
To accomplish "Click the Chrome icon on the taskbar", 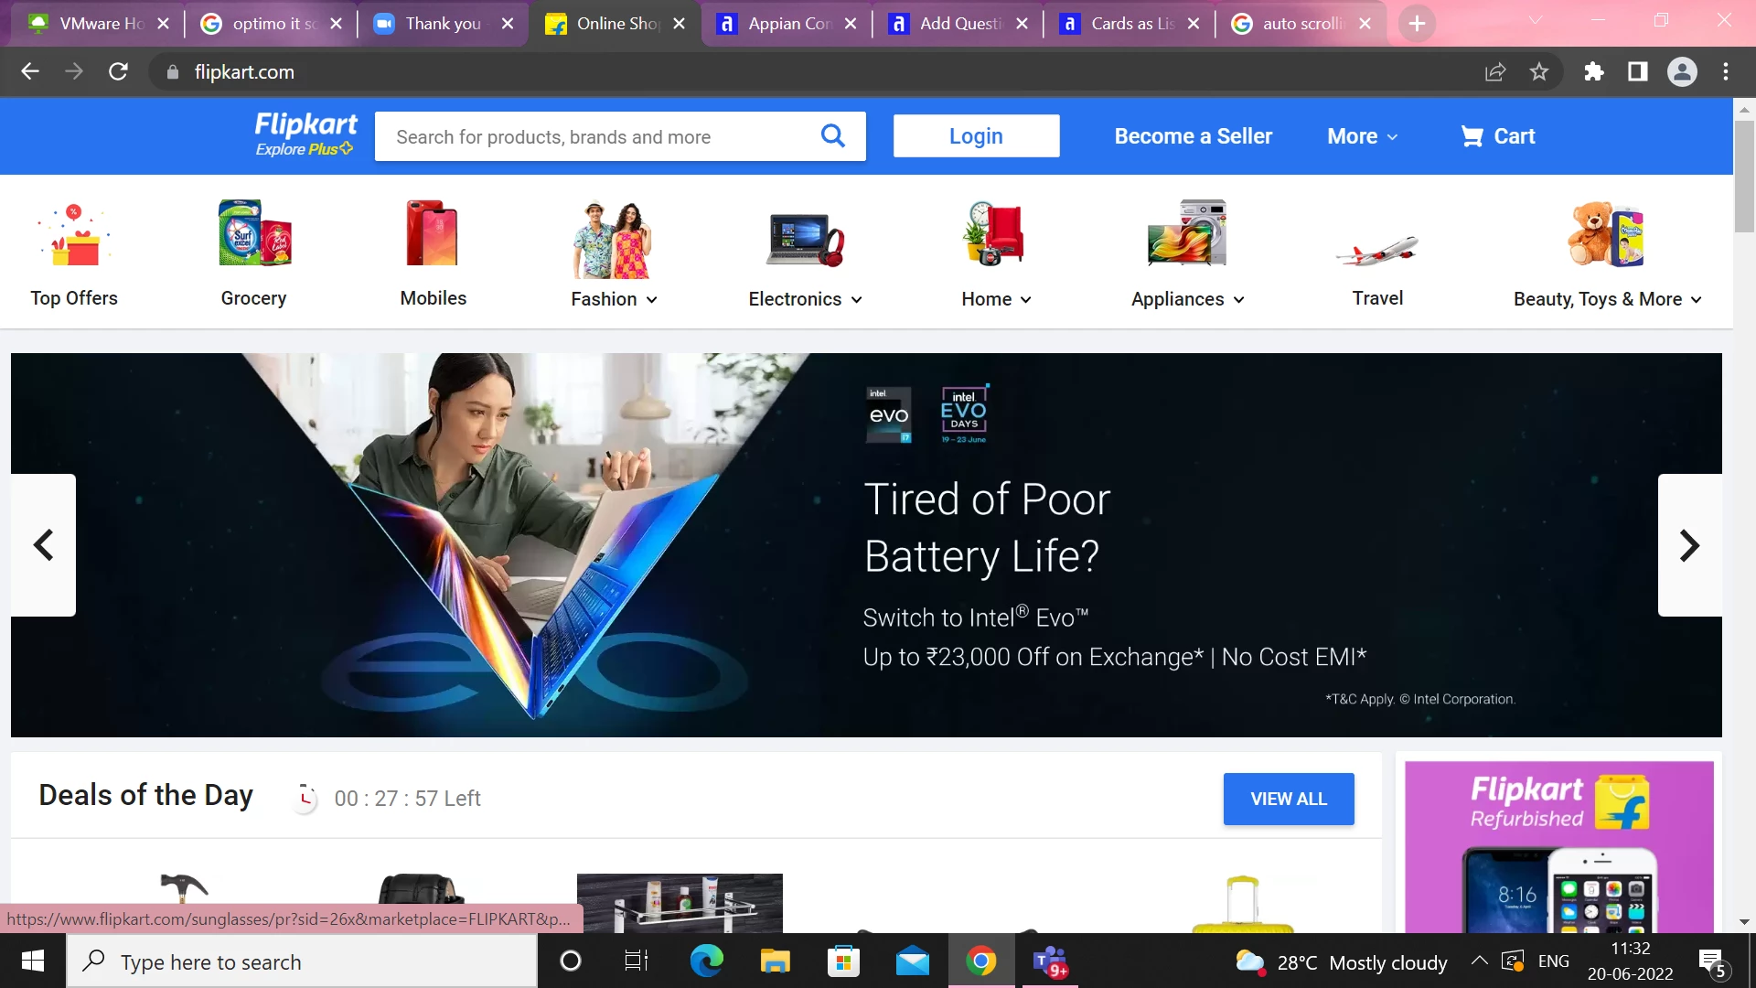I will [980, 961].
